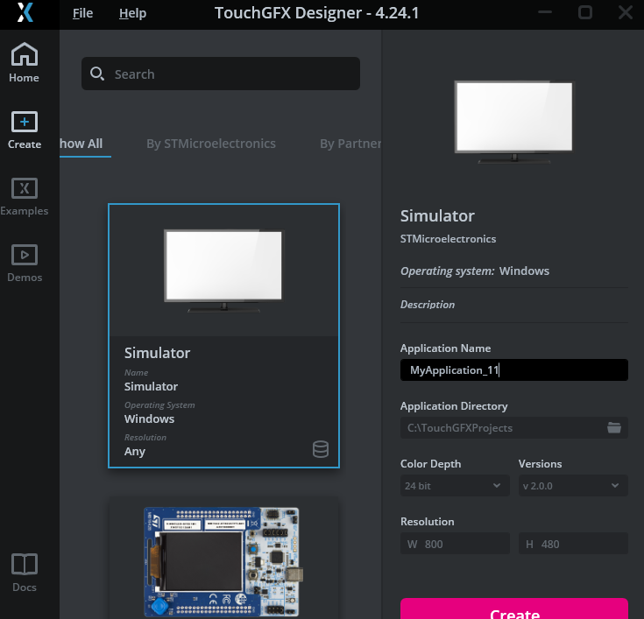This screenshot has width=644, height=619.
Task: Click the search magnifier icon
Action: point(97,74)
